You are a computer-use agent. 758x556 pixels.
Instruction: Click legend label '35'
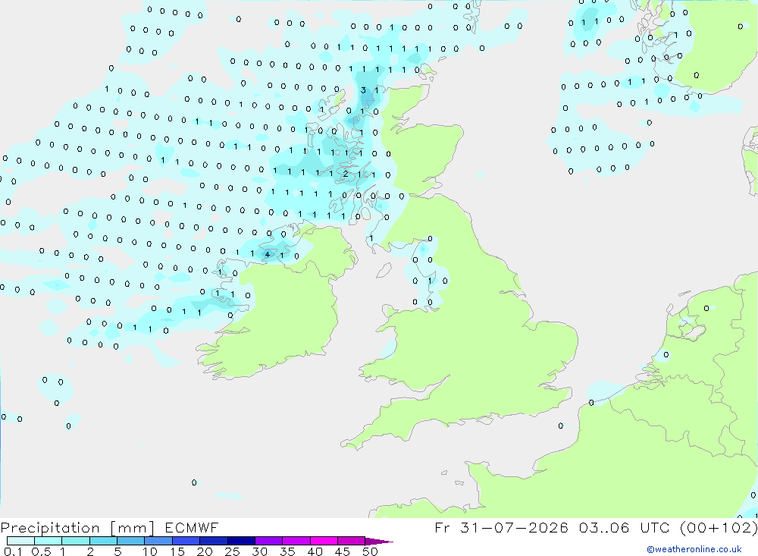[287, 551]
